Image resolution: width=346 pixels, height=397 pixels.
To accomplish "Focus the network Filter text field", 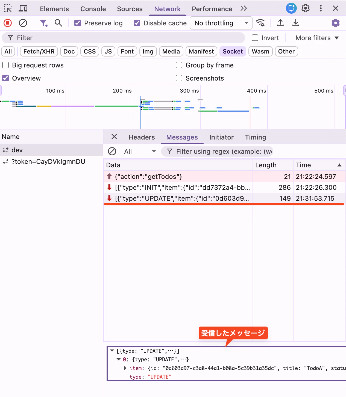I will [x=124, y=38].
